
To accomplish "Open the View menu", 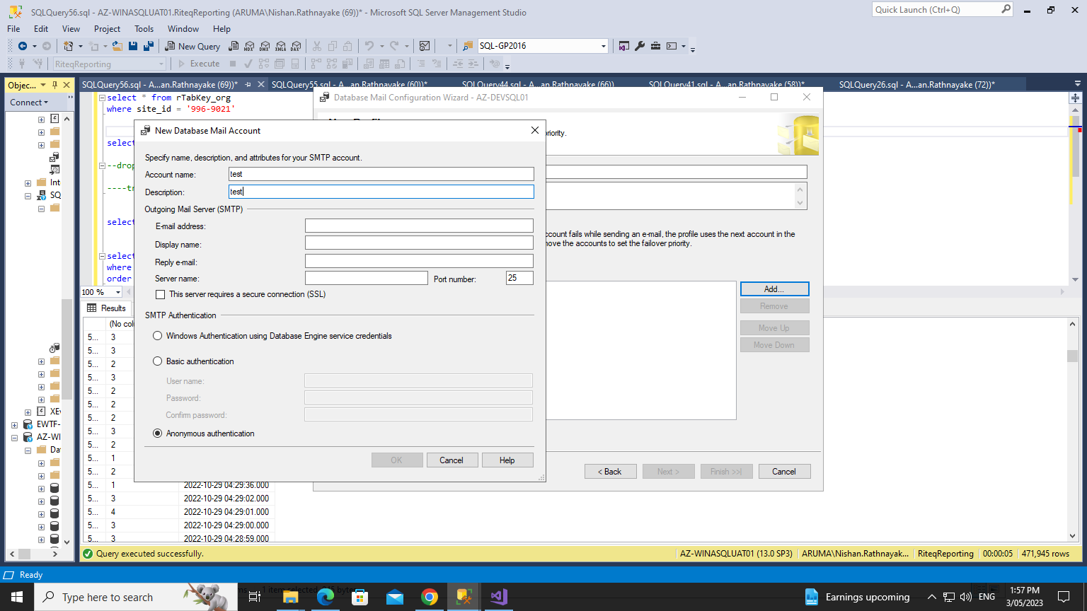I will tap(71, 29).
